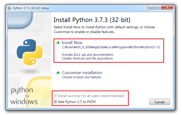Choose Customize installation

point(82,72)
